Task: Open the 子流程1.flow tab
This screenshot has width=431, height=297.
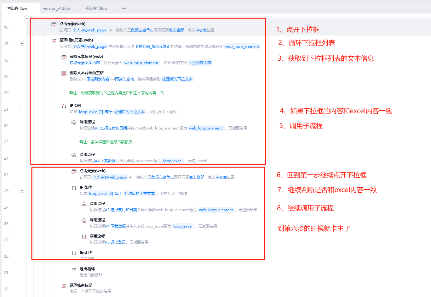Action: (x=96, y=8)
